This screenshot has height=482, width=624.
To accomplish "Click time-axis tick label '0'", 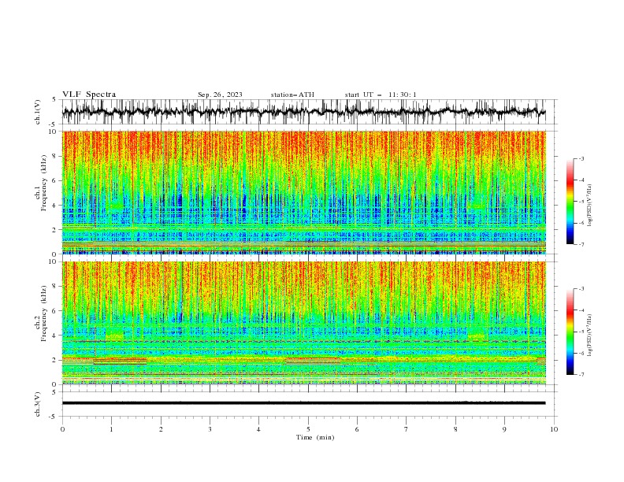I will point(62,429).
